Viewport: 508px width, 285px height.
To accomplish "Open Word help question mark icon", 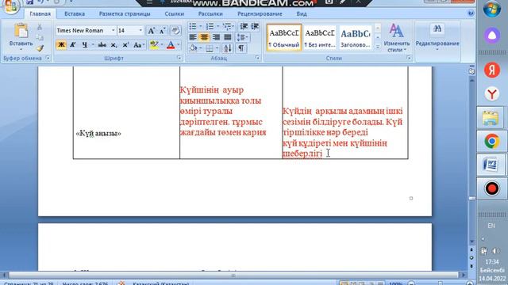I will tap(471, 13).
